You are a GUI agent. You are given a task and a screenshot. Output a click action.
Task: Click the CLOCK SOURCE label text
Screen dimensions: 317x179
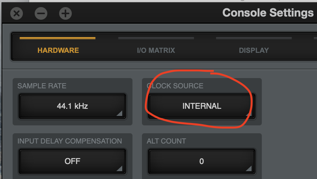click(x=175, y=86)
